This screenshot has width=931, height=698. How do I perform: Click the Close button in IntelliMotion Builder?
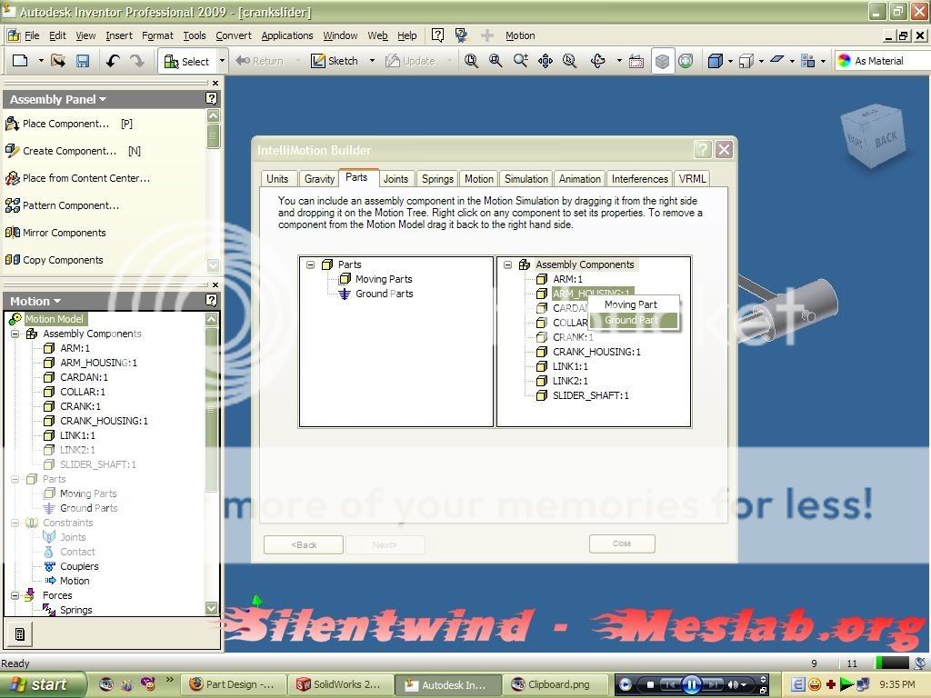(622, 543)
